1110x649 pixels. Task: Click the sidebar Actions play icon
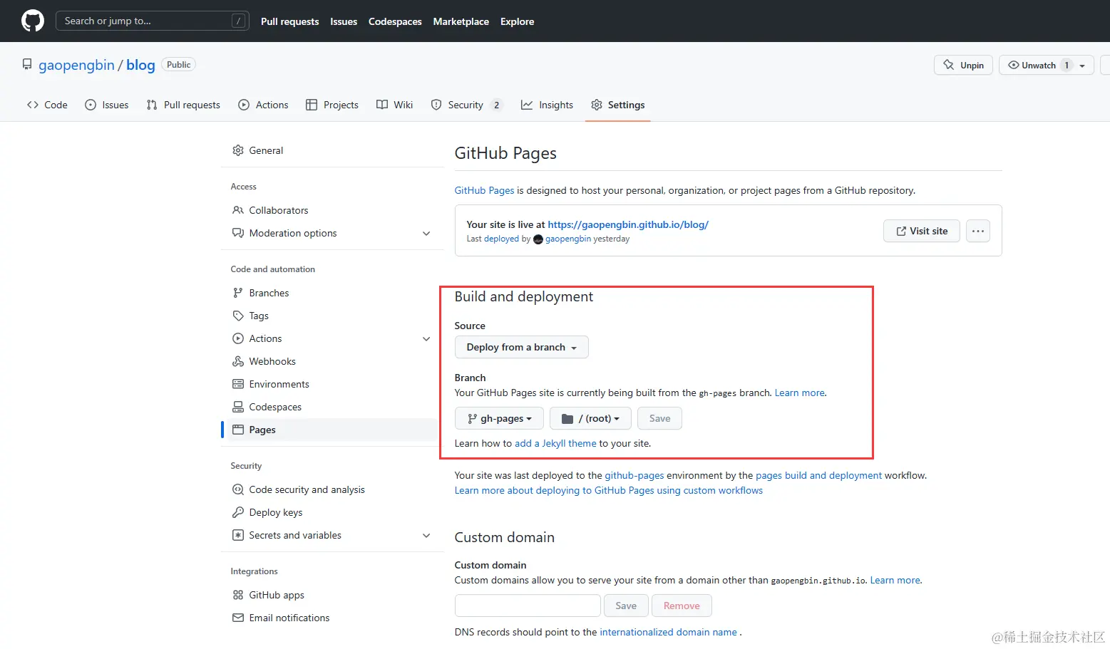coord(238,338)
